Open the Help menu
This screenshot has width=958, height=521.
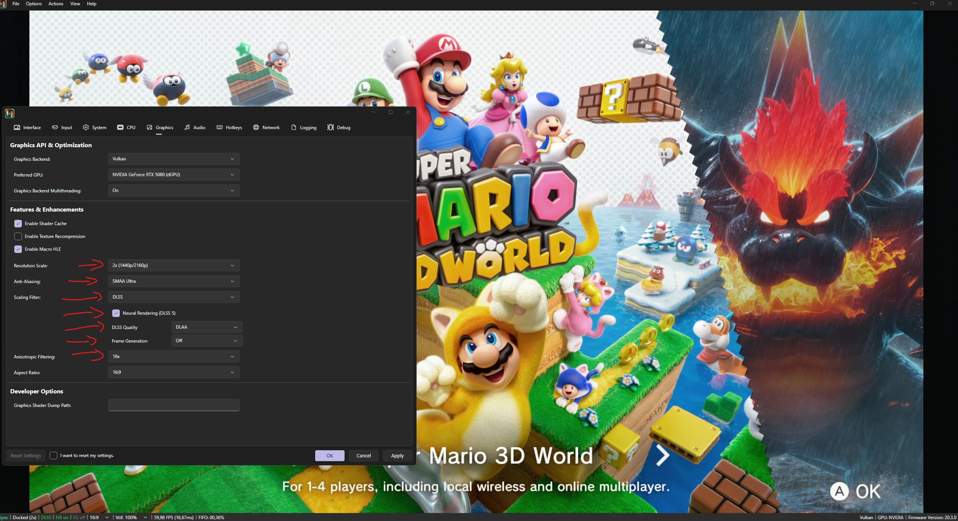pyautogui.click(x=92, y=4)
